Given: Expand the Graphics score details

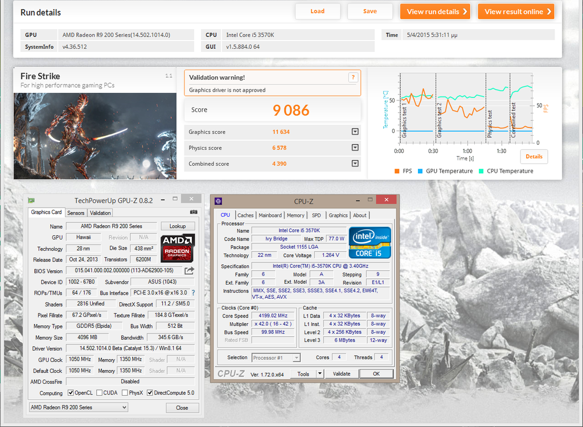Looking at the screenshot, I should click(x=355, y=132).
